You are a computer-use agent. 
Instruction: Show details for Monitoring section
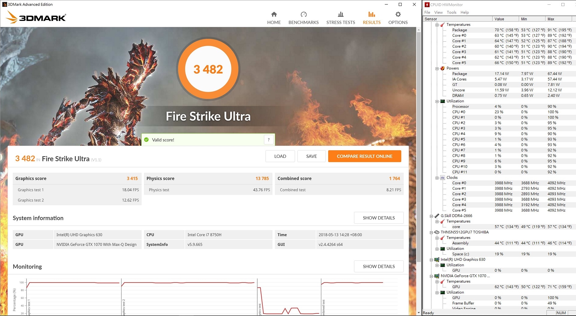coord(379,266)
